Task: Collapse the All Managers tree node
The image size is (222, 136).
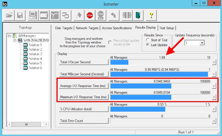Action: click(x=9, y=36)
